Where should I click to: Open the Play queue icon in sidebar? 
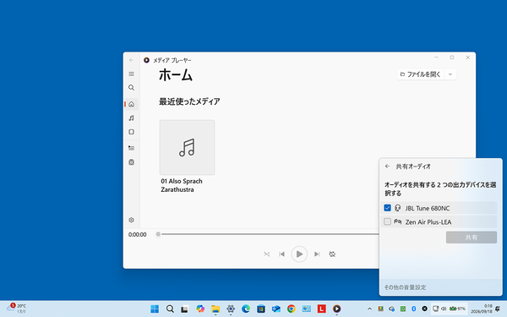pos(131,148)
